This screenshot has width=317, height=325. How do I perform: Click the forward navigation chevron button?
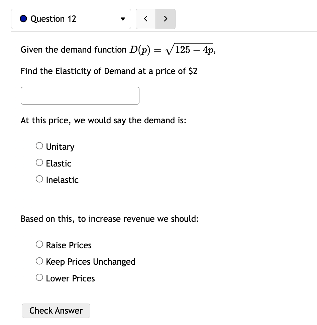[x=166, y=19]
